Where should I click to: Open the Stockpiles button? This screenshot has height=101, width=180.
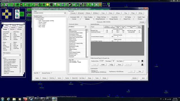(x=142, y=22)
